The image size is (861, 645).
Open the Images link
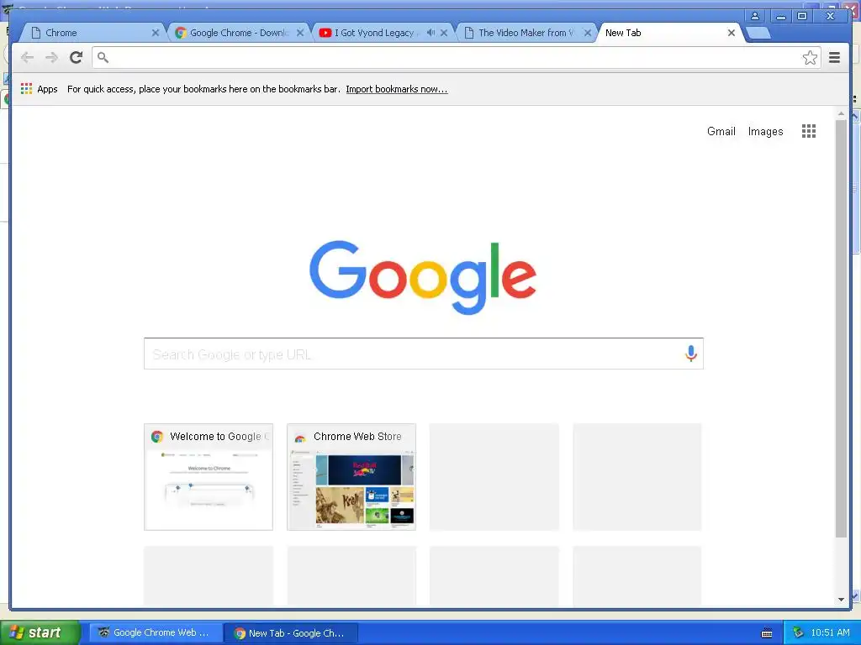[765, 132]
